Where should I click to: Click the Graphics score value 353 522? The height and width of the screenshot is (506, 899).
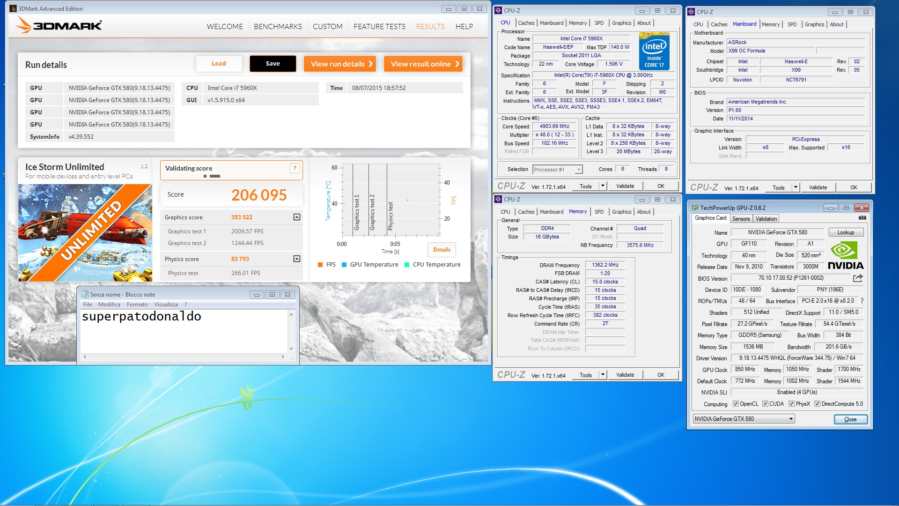[x=242, y=217]
